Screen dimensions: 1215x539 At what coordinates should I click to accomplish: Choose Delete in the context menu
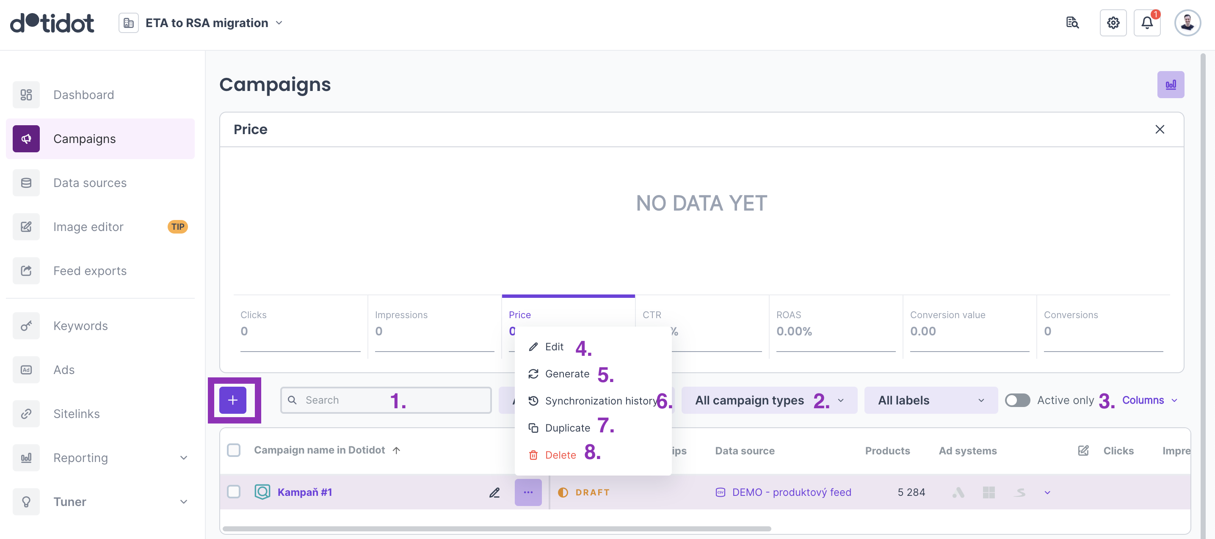click(560, 454)
